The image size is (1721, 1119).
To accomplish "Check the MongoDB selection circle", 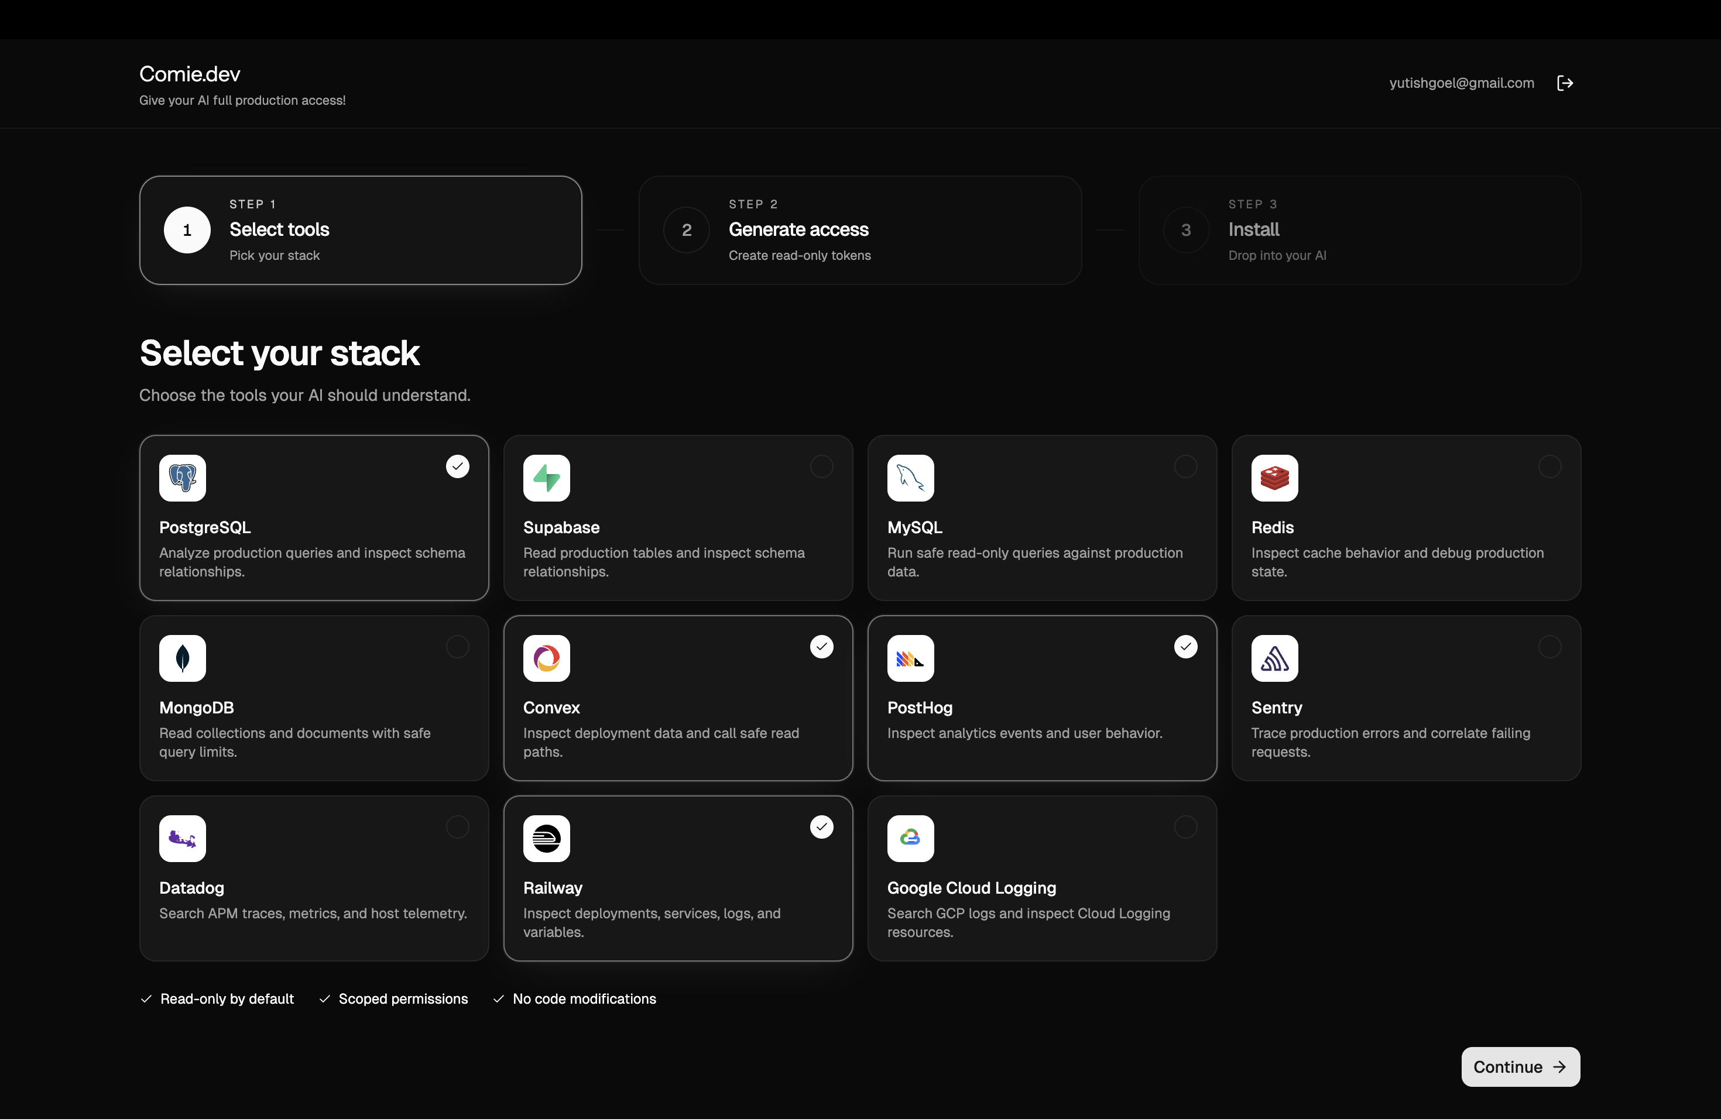I will [x=458, y=646].
